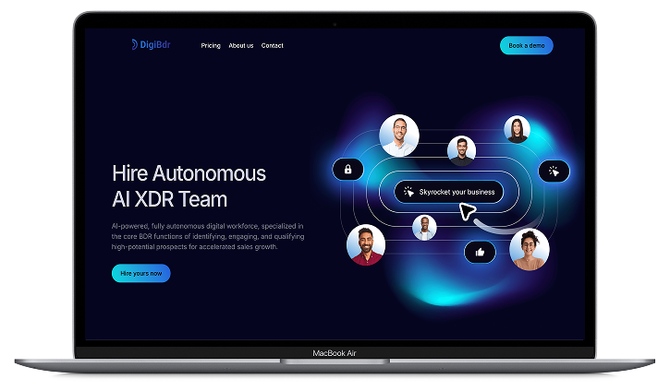Image resolution: width=670 pixels, height=391 pixels.
Task: Select the top-center avatar of man in black
Action: tap(461, 150)
